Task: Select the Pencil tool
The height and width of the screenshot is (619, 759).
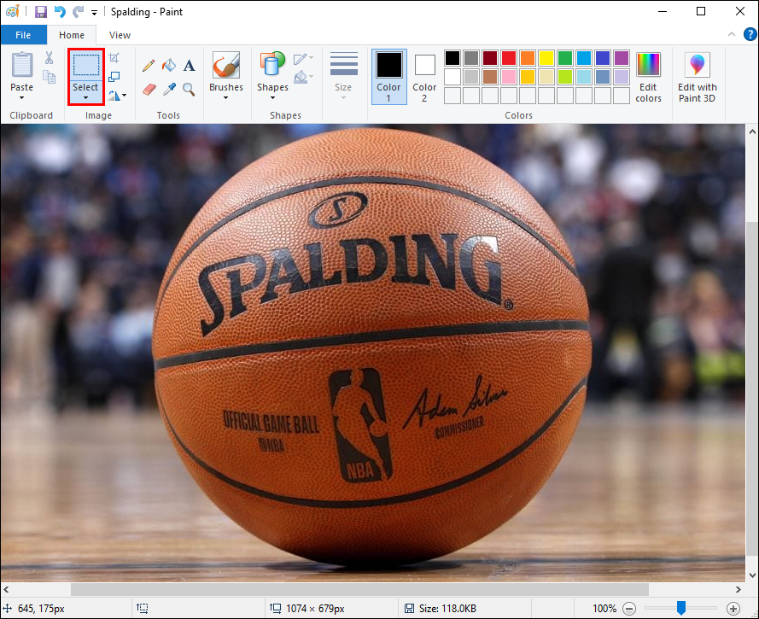Action: tap(149, 65)
